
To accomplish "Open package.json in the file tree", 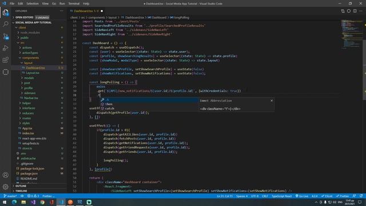I will (29, 173).
